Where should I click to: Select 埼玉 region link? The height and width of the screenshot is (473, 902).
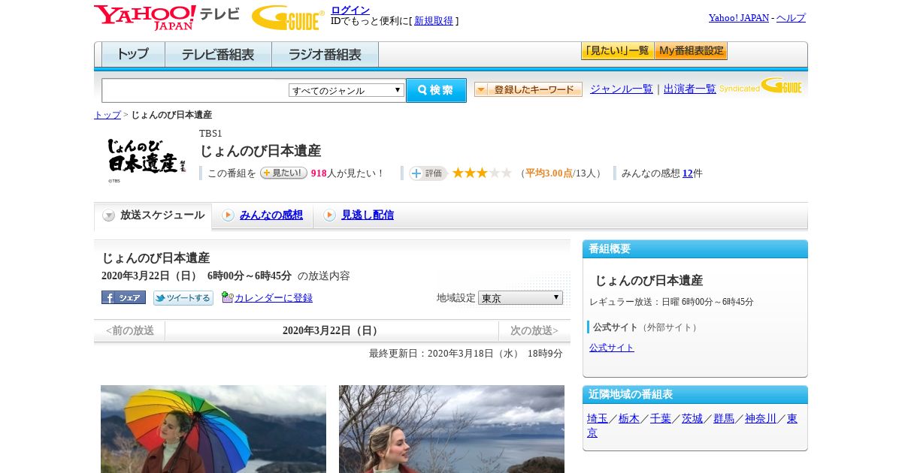(x=597, y=418)
